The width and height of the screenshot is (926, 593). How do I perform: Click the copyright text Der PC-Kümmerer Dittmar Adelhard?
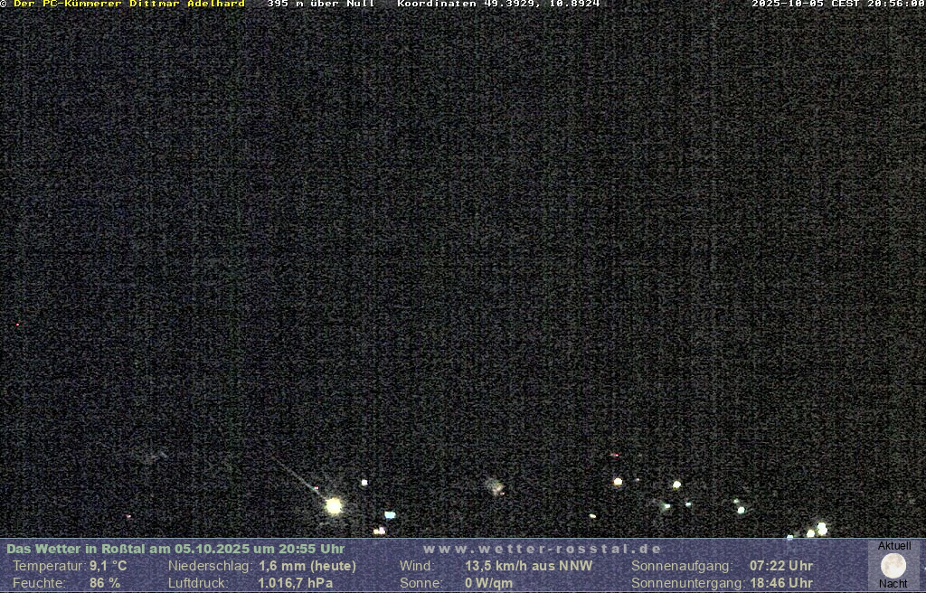(127, 5)
